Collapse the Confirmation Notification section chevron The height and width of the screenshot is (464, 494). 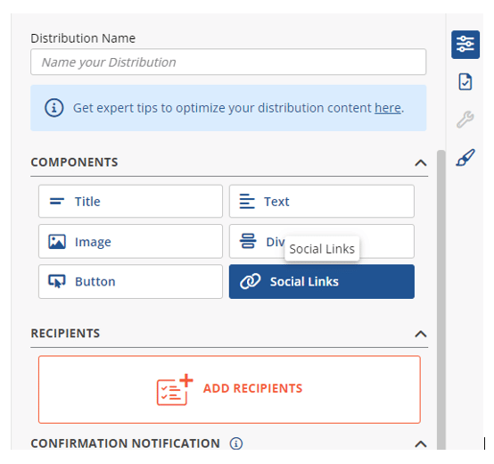click(421, 444)
